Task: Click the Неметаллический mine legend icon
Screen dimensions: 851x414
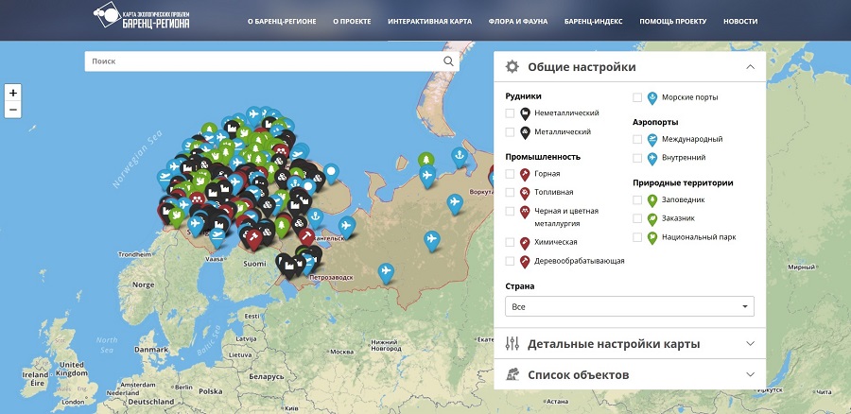Action: pyautogui.click(x=525, y=114)
